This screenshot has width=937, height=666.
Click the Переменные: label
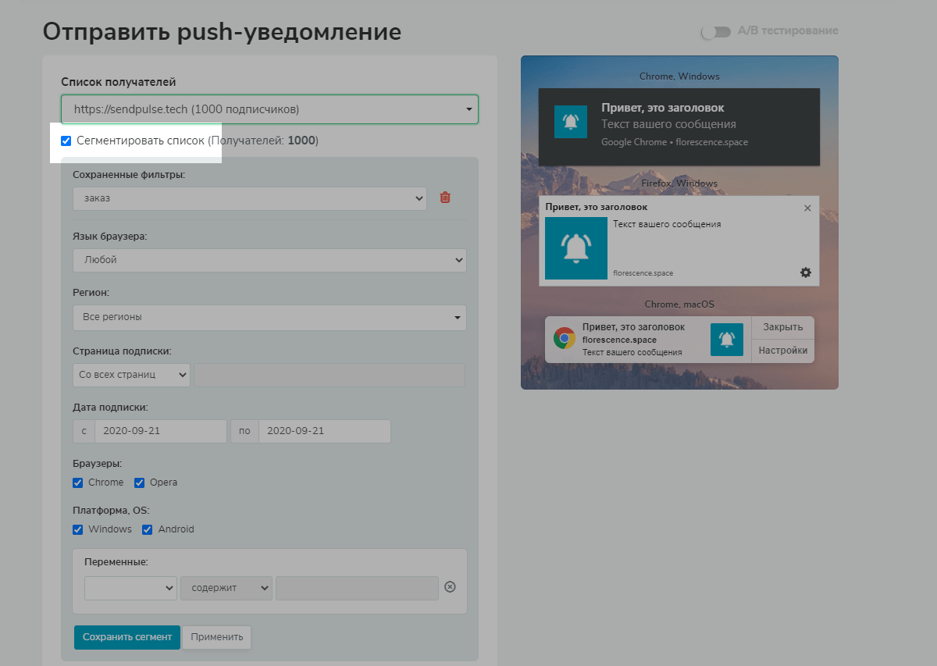(x=116, y=561)
